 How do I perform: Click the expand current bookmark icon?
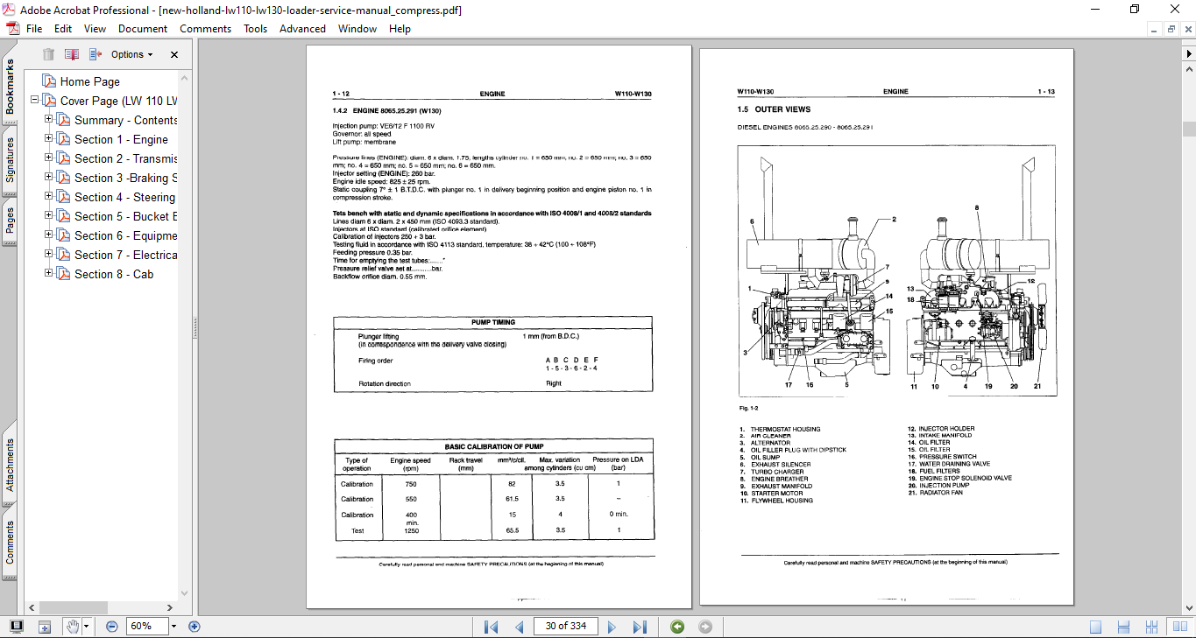tap(96, 54)
